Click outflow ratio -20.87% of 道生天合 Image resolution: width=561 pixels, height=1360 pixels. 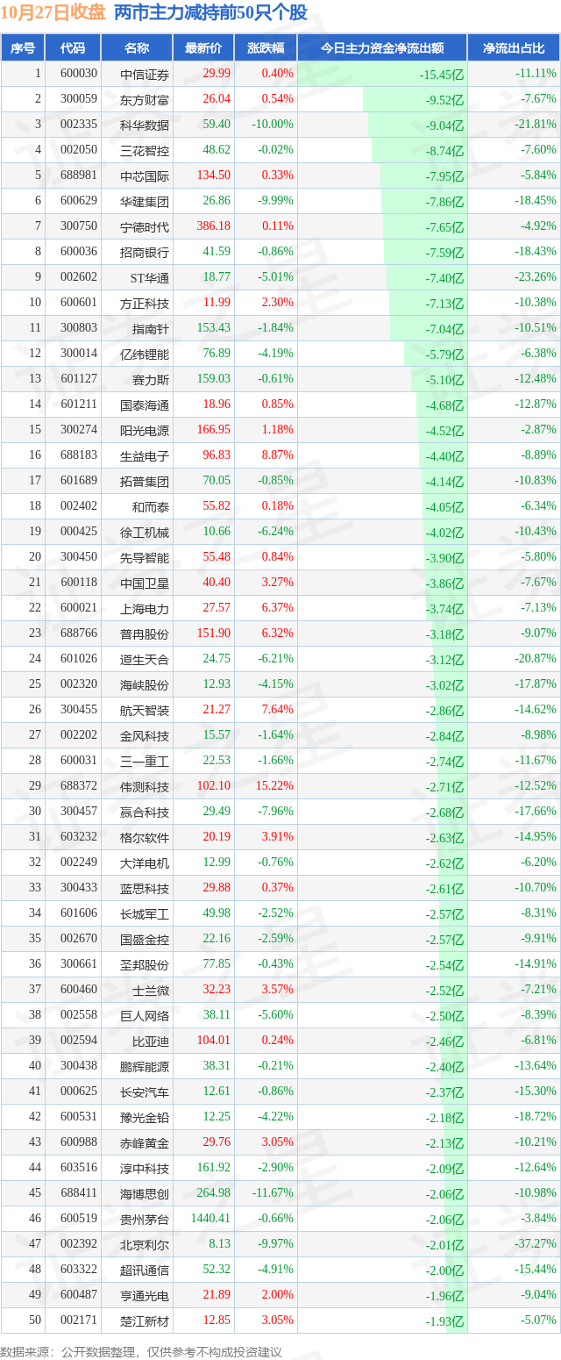coord(536,659)
